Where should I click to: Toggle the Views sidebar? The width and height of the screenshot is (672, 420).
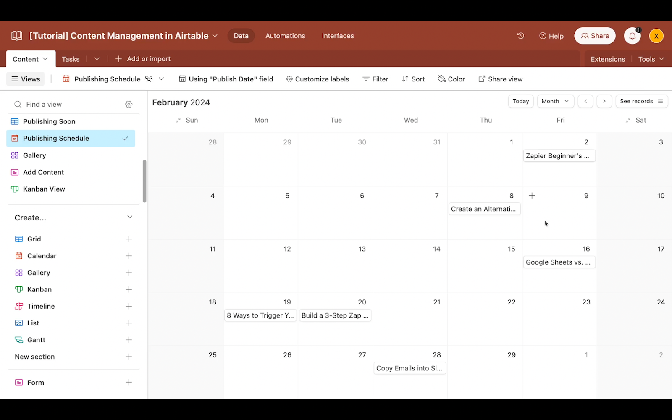26,79
